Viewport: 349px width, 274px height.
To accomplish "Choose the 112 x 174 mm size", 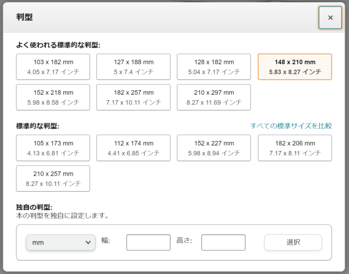I will 133,148.
